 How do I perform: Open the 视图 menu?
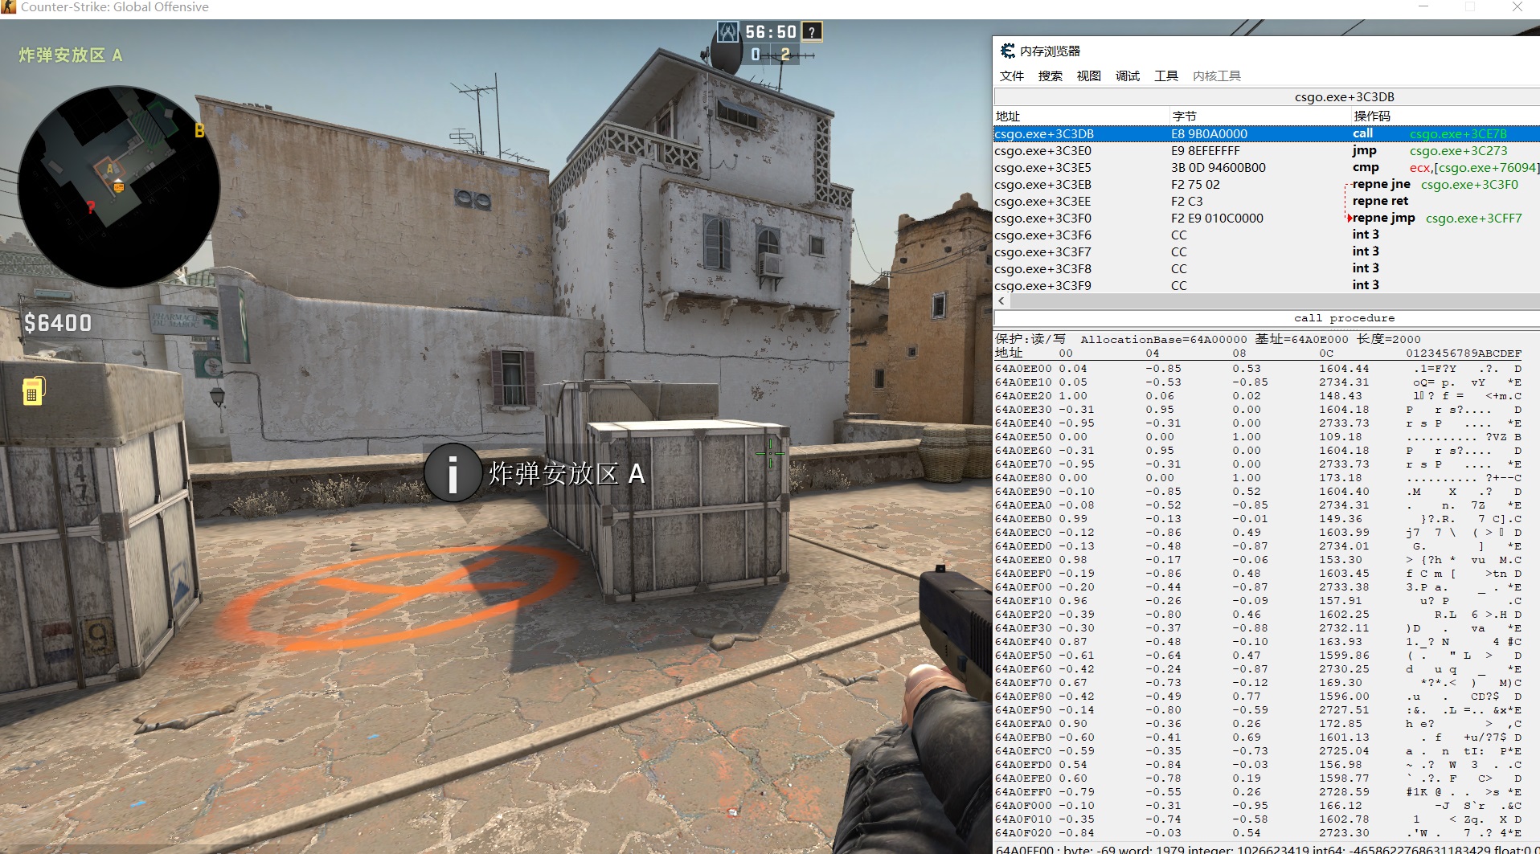(1088, 76)
